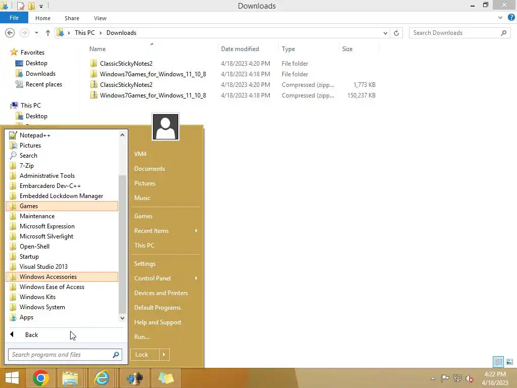Go up one folder level
Viewport: 517px width, 388px height.
(x=48, y=33)
